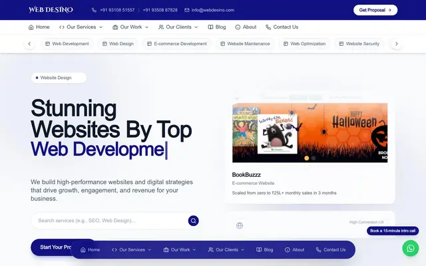Click the info icon in bottom floating bar
Screen dimensions: 426x266
click(288, 250)
